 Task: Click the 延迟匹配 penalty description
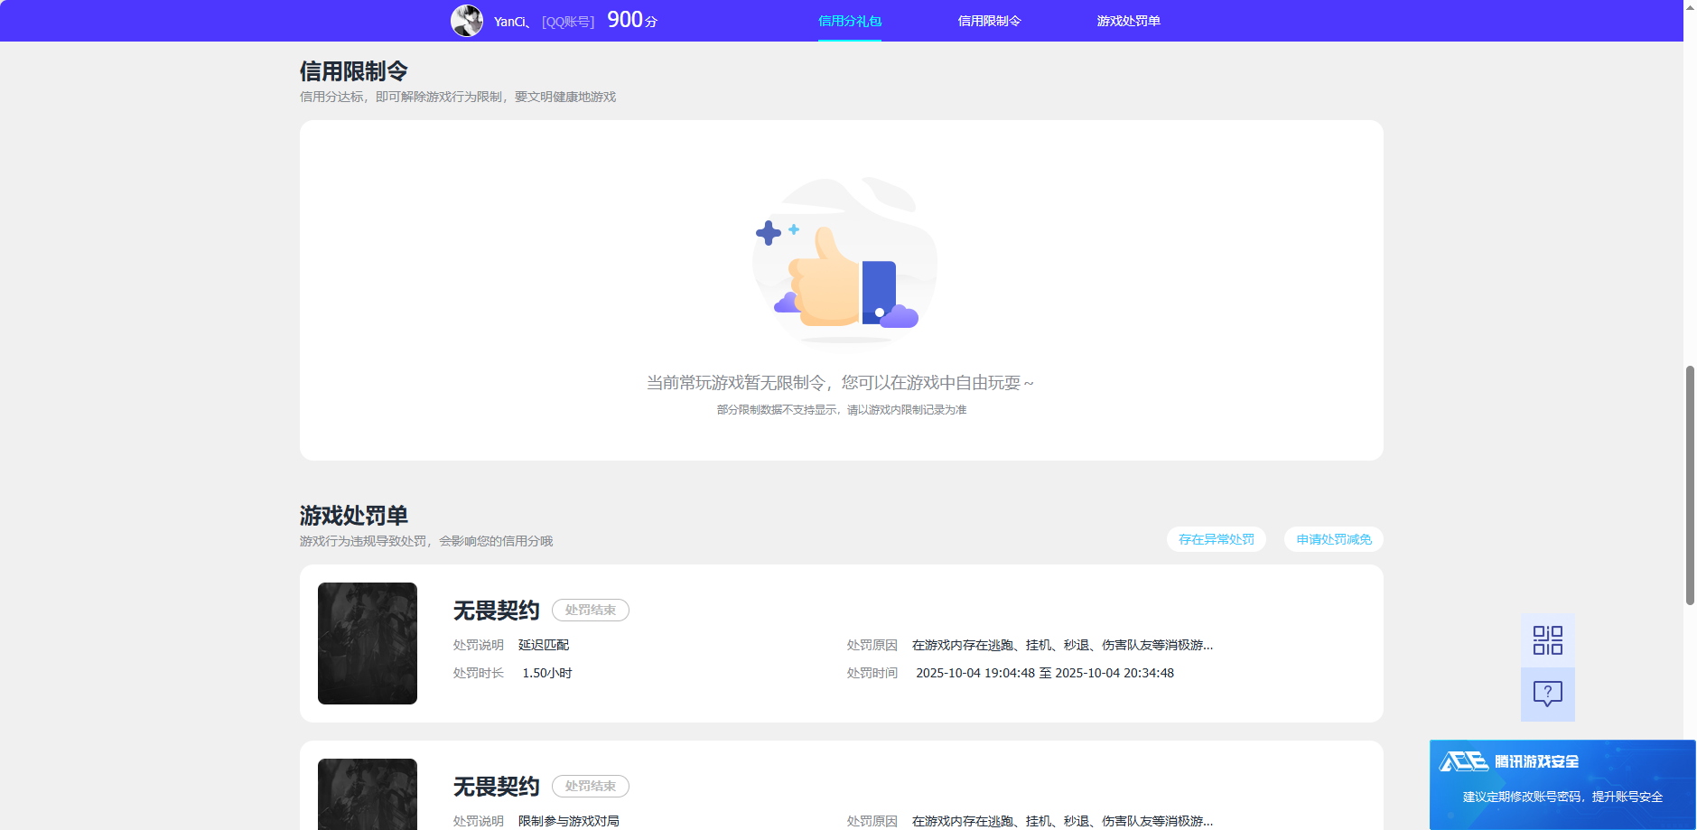543,645
